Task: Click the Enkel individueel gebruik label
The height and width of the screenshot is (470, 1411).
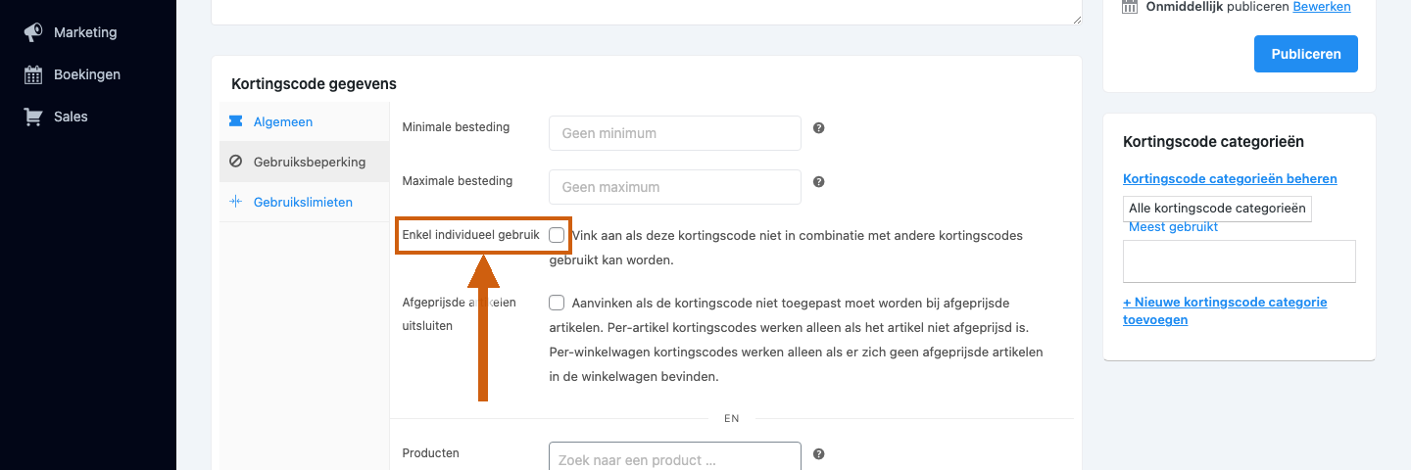Action: (x=471, y=235)
